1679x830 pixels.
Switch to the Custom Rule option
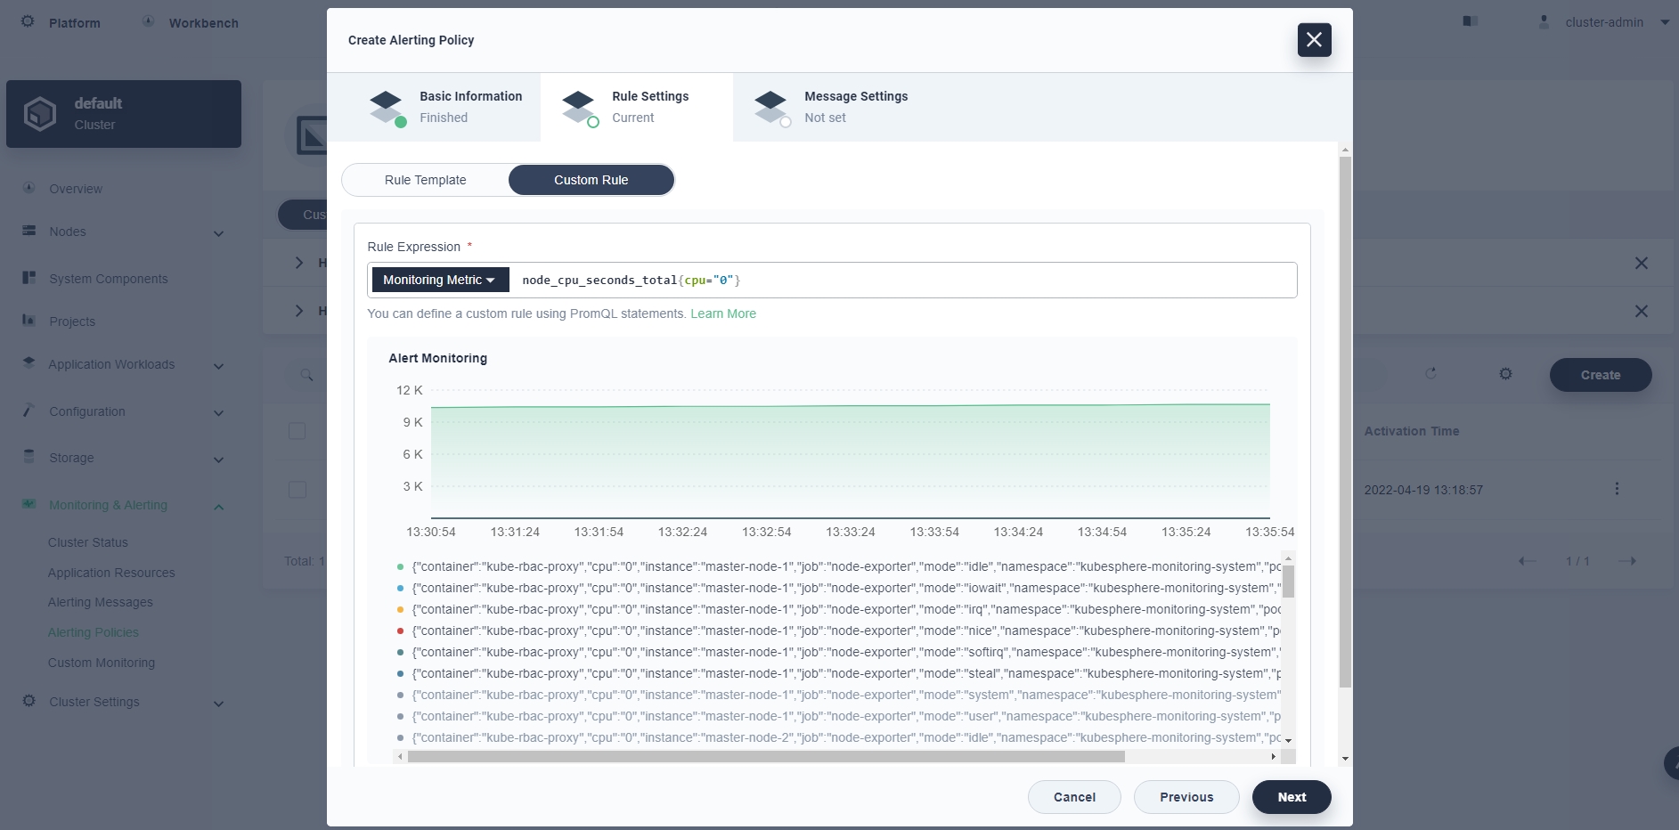click(x=591, y=180)
